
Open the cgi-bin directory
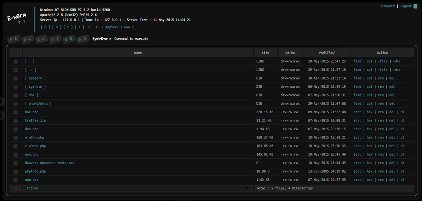(x=35, y=86)
